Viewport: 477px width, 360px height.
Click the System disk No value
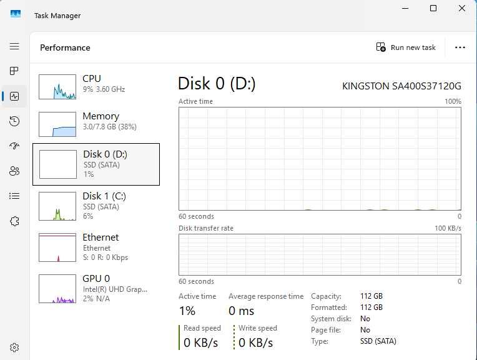point(365,319)
